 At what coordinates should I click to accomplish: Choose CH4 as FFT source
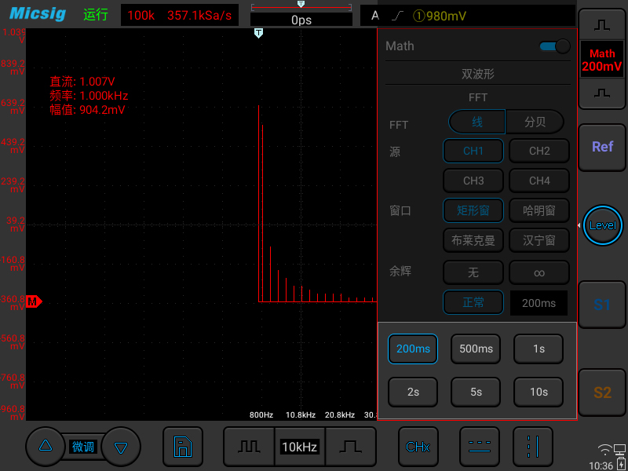(539, 181)
